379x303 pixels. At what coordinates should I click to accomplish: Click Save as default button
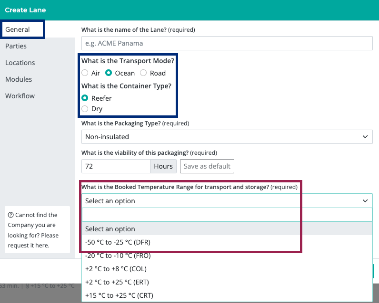pos(207,166)
